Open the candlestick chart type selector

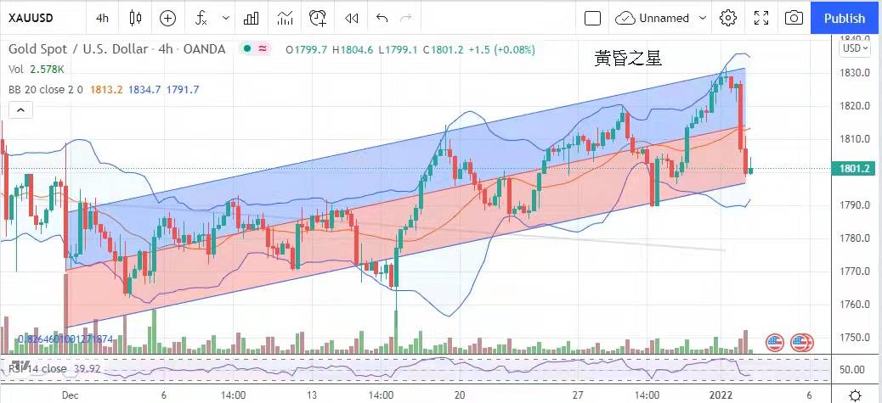click(136, 18)
